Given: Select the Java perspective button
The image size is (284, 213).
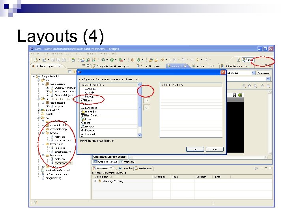Looking at the screenshot, I should pos(248,60).
